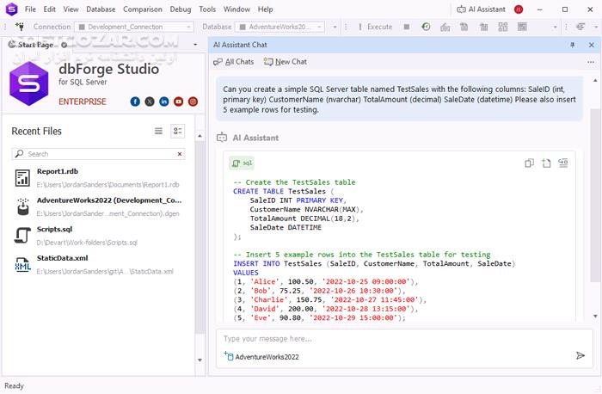The height and width of the screenshot is (394, 602).
Task: Click the query profiler chart icon
Action: pyautogui.click(x=445, y=27)
